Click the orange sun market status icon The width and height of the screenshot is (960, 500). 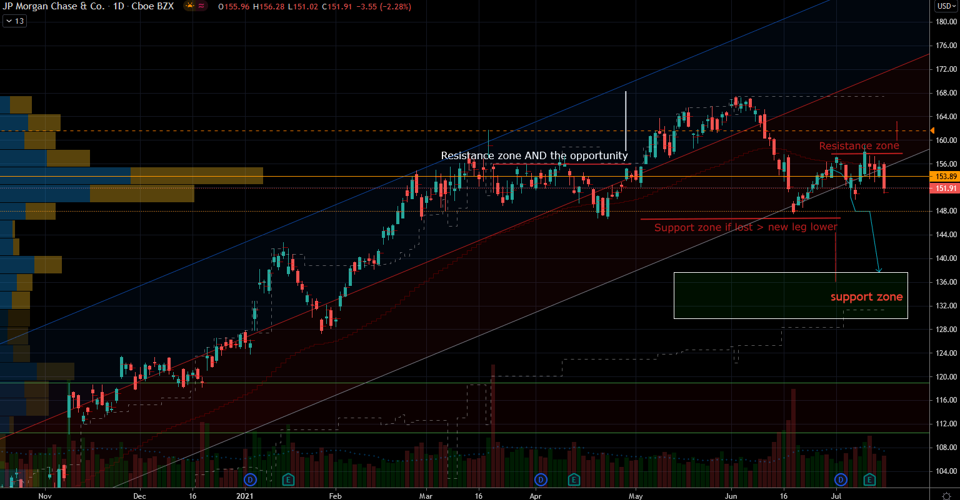coord(189,6)
